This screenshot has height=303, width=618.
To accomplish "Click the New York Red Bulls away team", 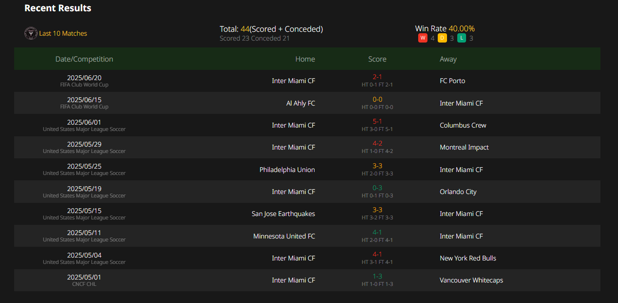I will pos(468,258).
